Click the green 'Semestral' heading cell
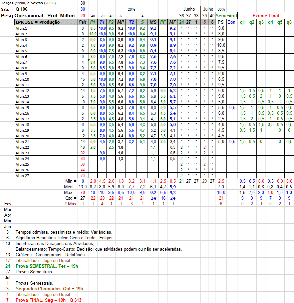 pos(226,16)
